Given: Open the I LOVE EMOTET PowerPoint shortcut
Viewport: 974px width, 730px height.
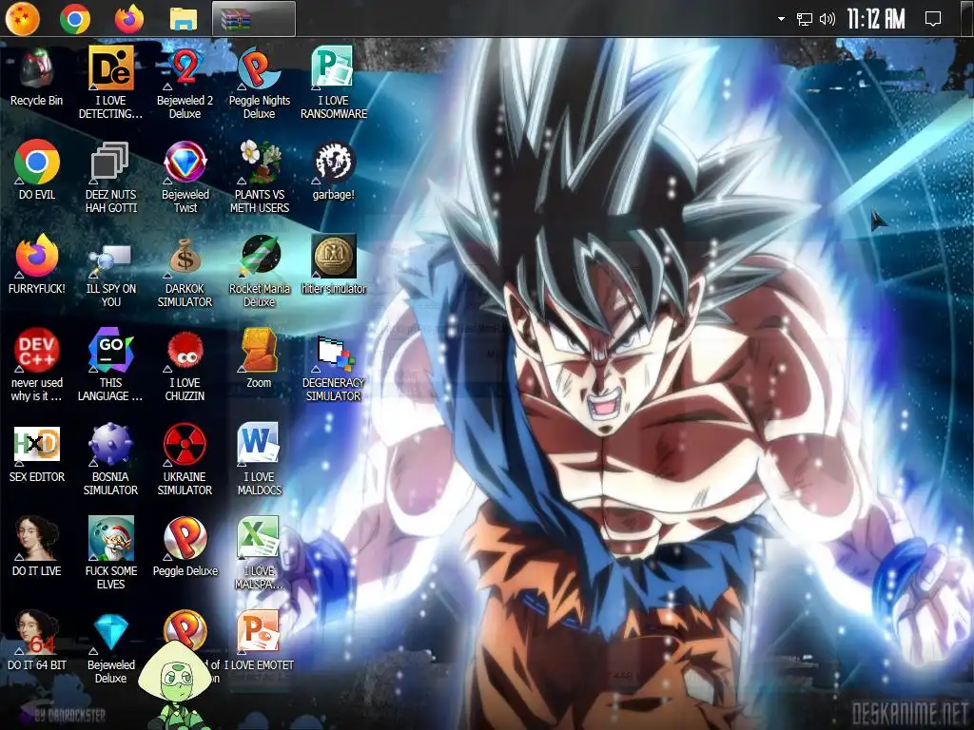Looking at the screenshot, I should [x=259, y=641].
